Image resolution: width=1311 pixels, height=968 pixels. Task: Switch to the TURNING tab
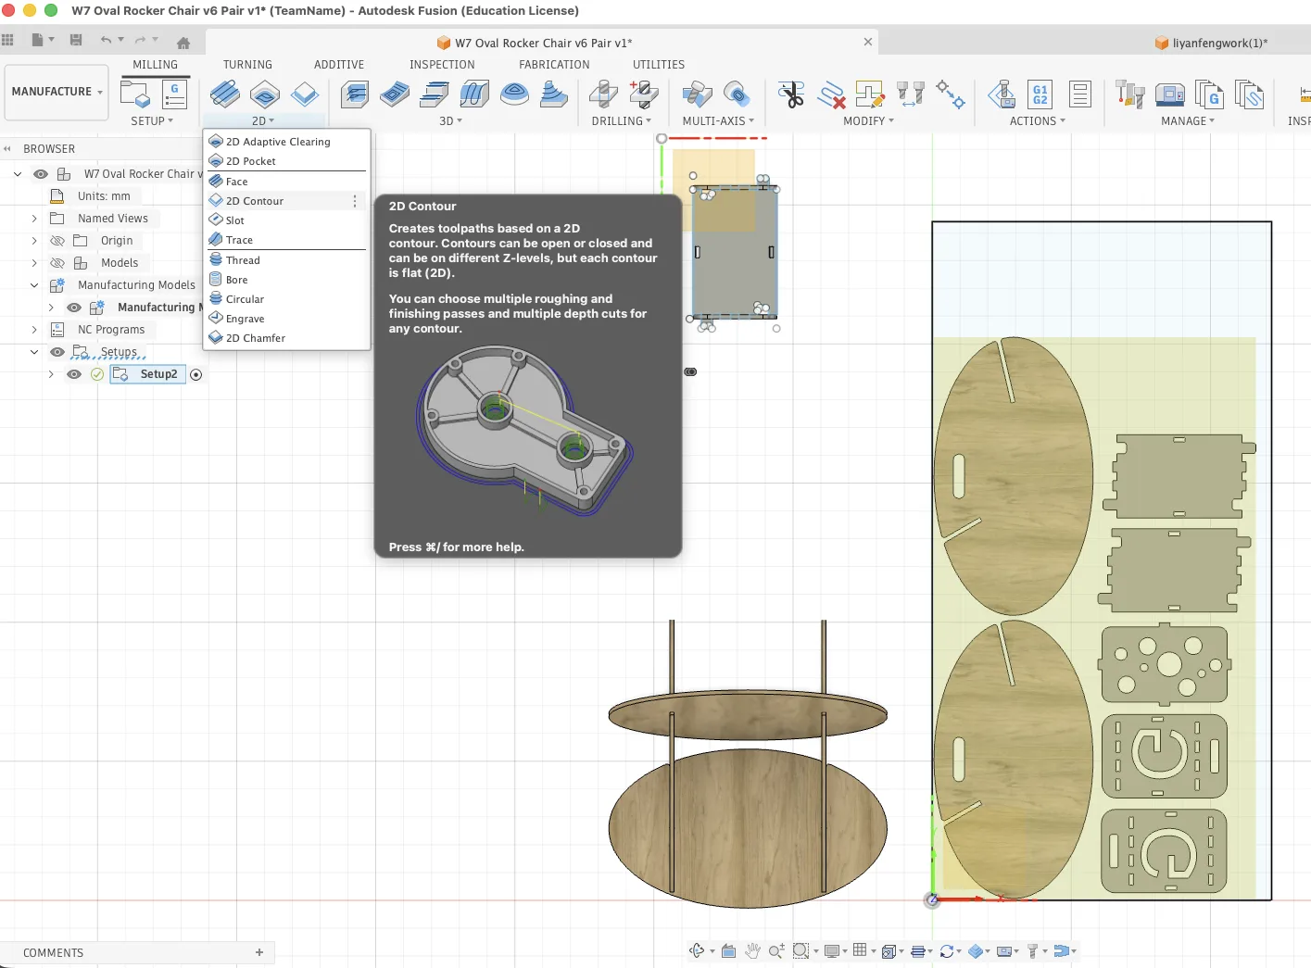(247, 64)
